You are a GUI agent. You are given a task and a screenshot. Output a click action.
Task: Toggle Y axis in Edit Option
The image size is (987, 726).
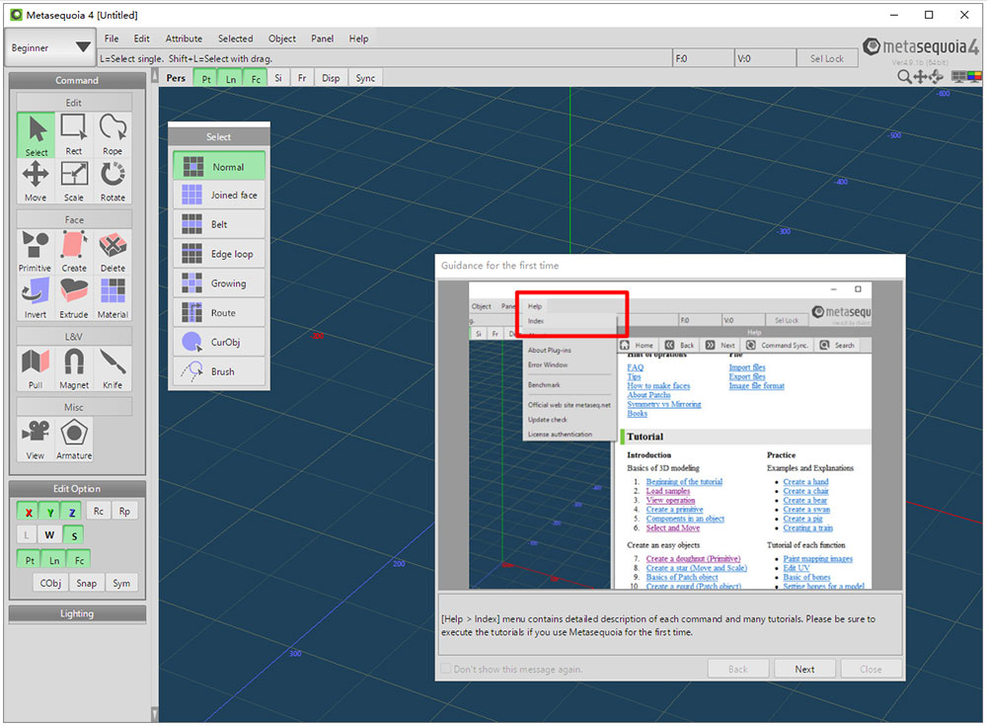(x=49, y=512)
